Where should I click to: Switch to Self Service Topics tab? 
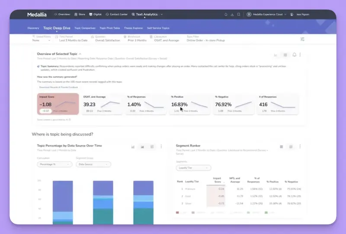[158, 28]
